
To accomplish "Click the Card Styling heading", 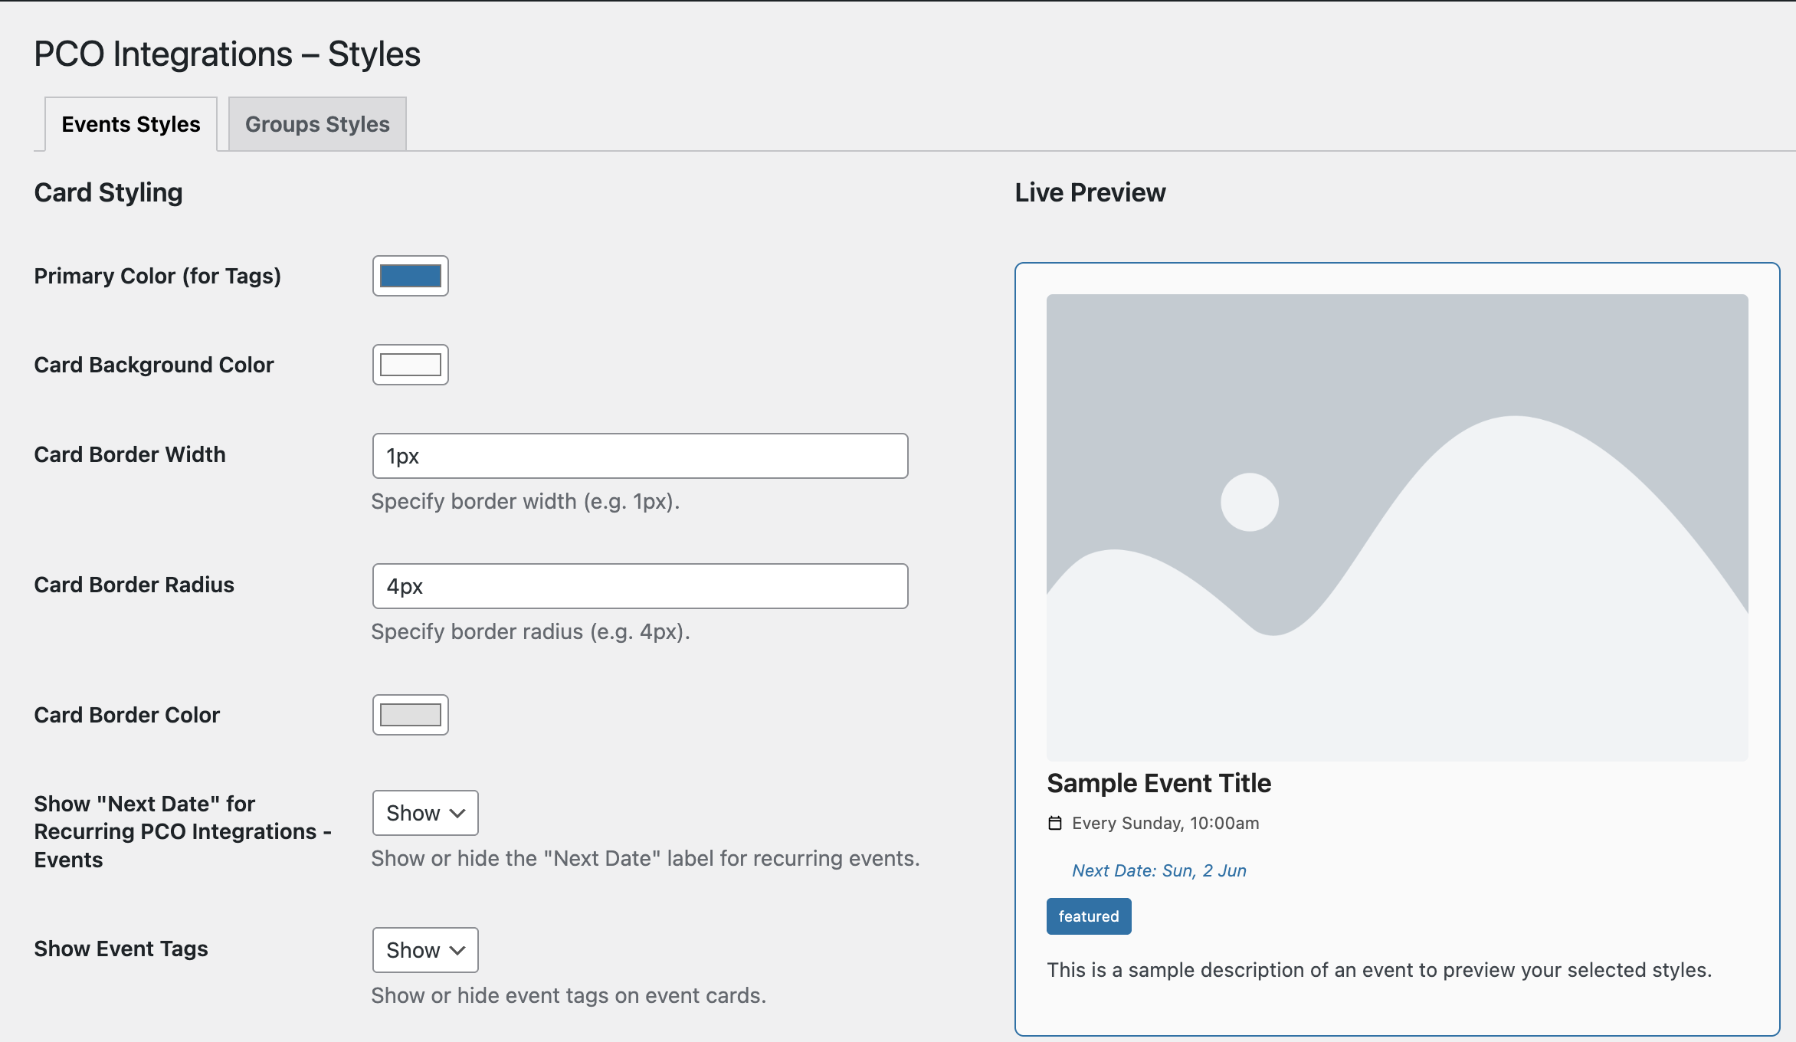I will 109,192.
